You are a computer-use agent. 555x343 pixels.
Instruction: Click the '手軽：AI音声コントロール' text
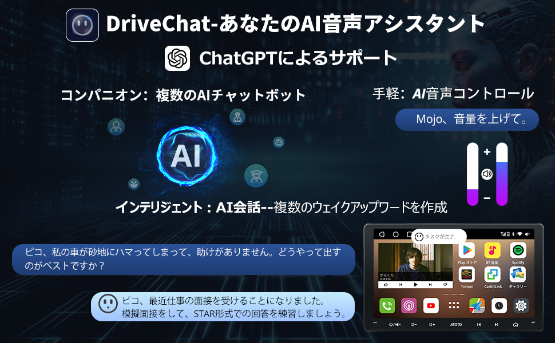(453, 94)
